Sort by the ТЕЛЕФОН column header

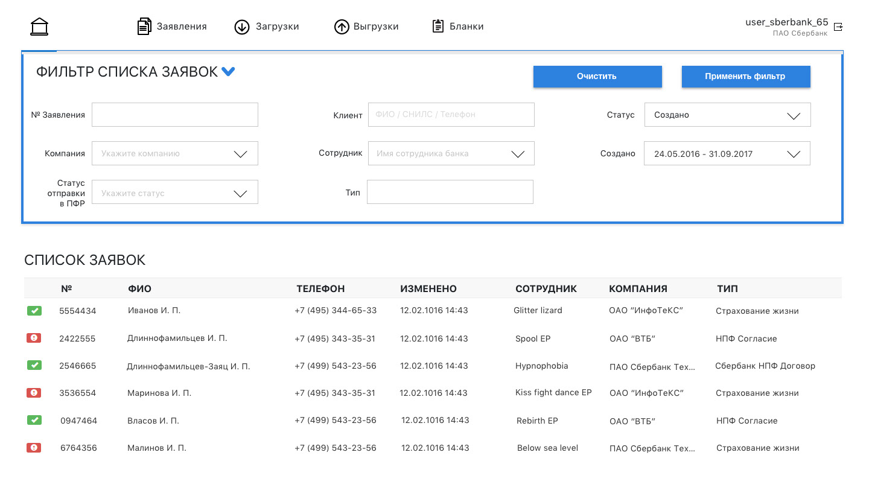(320, 288)
